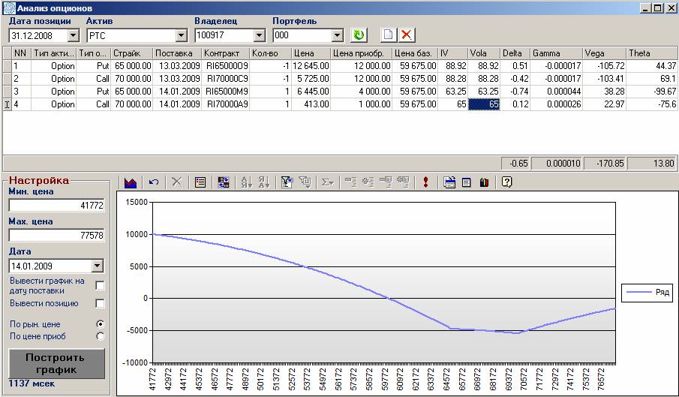Click the filter funnel icon

click(x=287, y=182)
